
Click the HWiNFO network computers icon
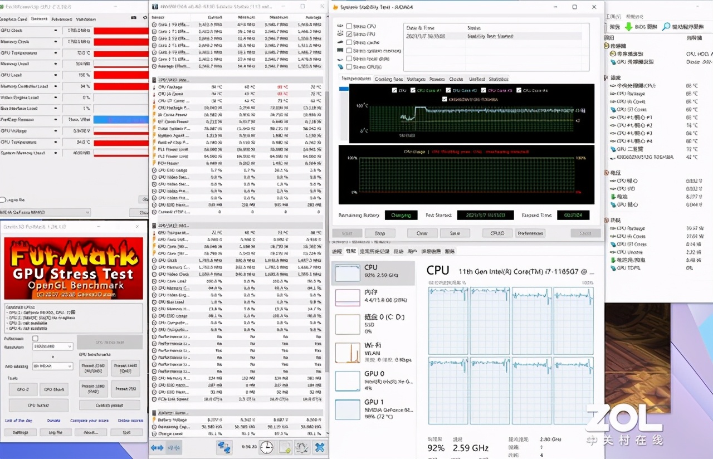point(224,447)
